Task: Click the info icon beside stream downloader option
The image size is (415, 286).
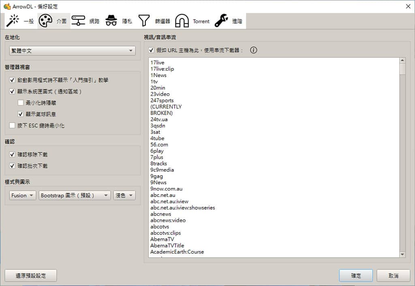Action: pos(254,50)
